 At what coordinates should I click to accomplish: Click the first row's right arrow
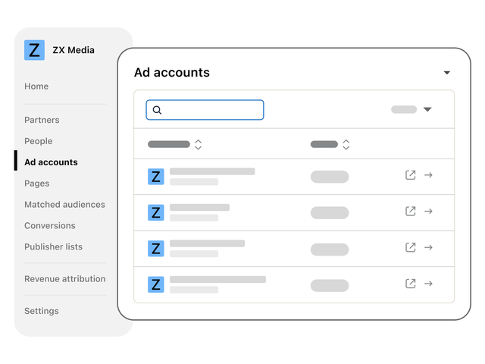point(428,175)
